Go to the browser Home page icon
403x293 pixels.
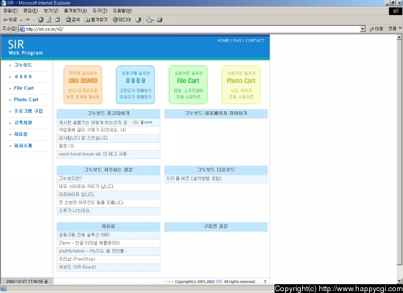click(57, 19)
